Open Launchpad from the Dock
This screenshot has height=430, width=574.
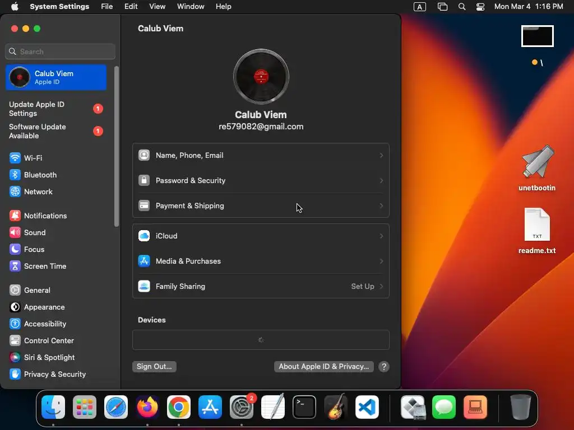pyautogui.click(x=85, y=407)
